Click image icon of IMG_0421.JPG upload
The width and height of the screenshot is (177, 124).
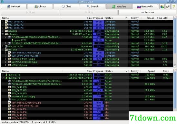pyautogui.click(x=9, y=112)
